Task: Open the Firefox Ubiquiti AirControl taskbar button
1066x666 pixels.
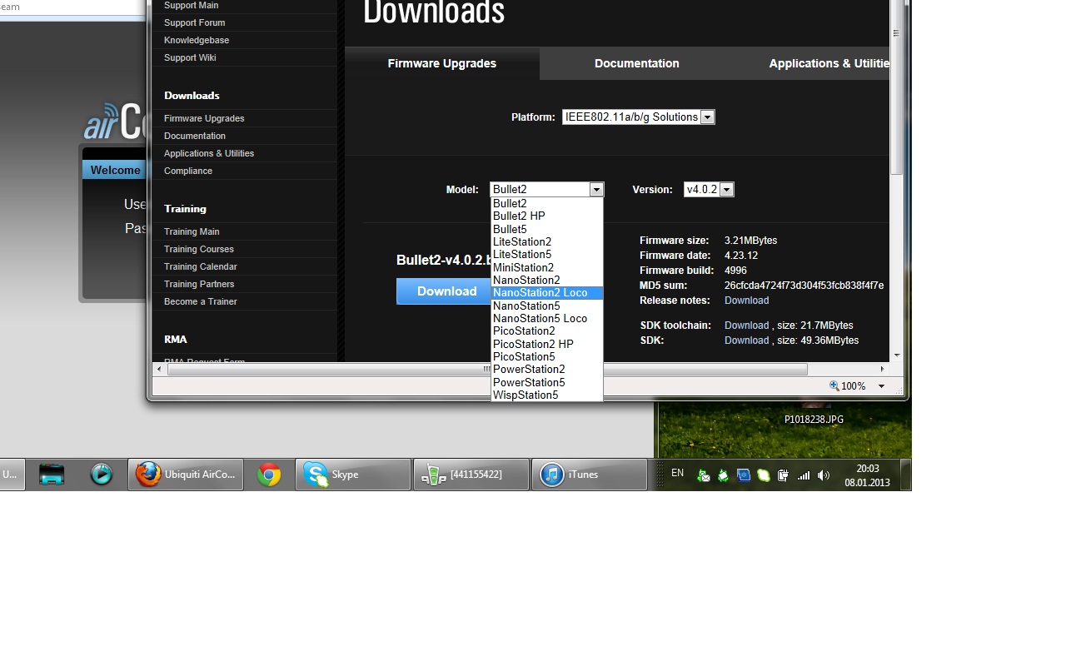Action: (x=186, y=475)
